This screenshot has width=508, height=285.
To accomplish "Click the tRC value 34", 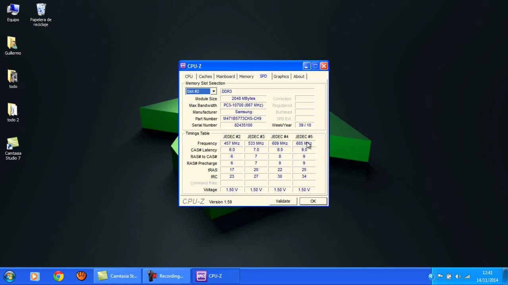I will (304, 177).
